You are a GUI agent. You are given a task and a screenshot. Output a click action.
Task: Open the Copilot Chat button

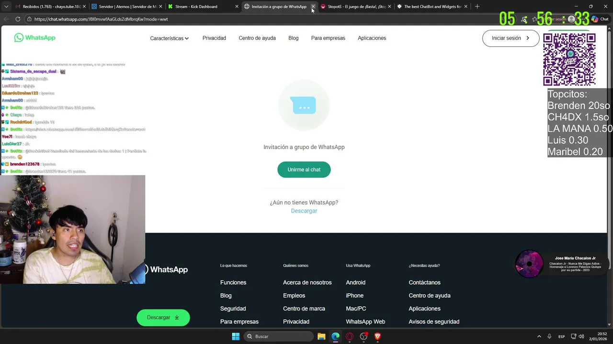[x=600, y=19]
